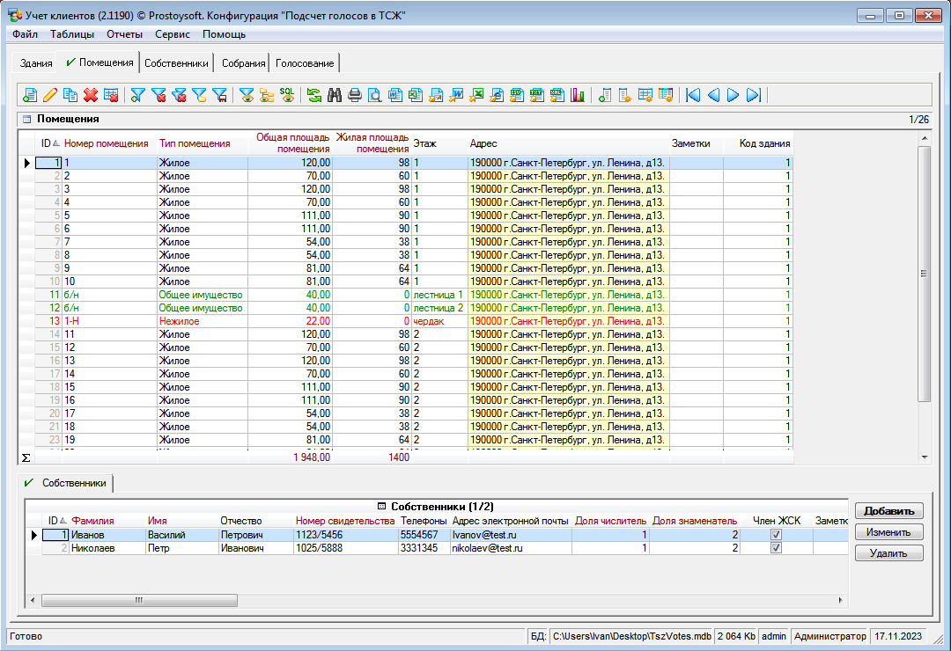Screen dimensions: 951x651
Task: Click the refresh data green arrows icon
Action: point(314,95)
